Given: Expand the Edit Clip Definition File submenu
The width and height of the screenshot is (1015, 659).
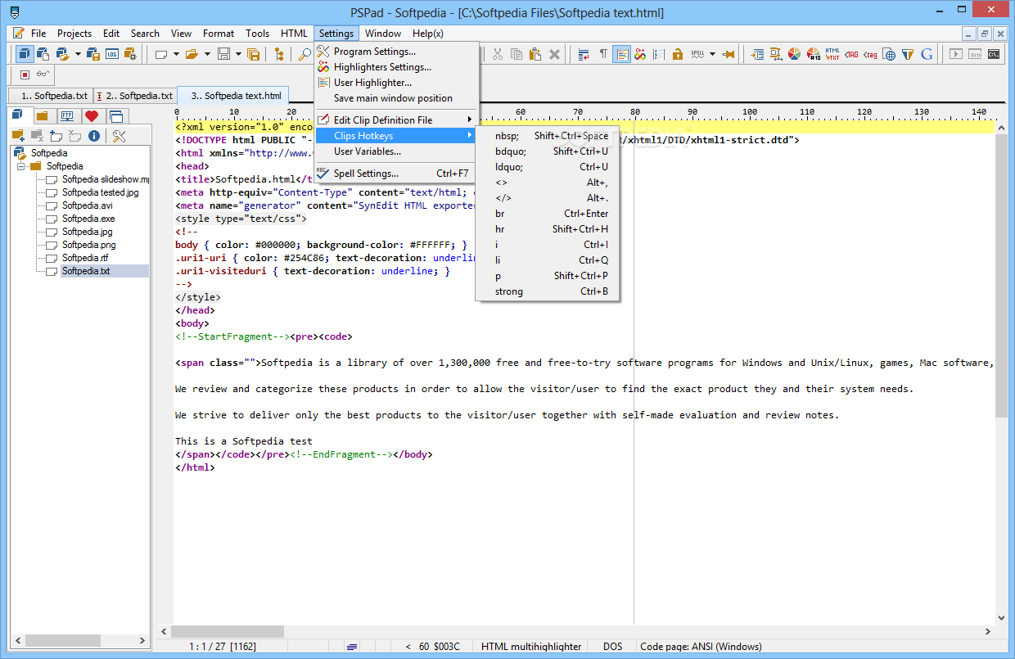Looking at the screenshot, I should point(395,120).
